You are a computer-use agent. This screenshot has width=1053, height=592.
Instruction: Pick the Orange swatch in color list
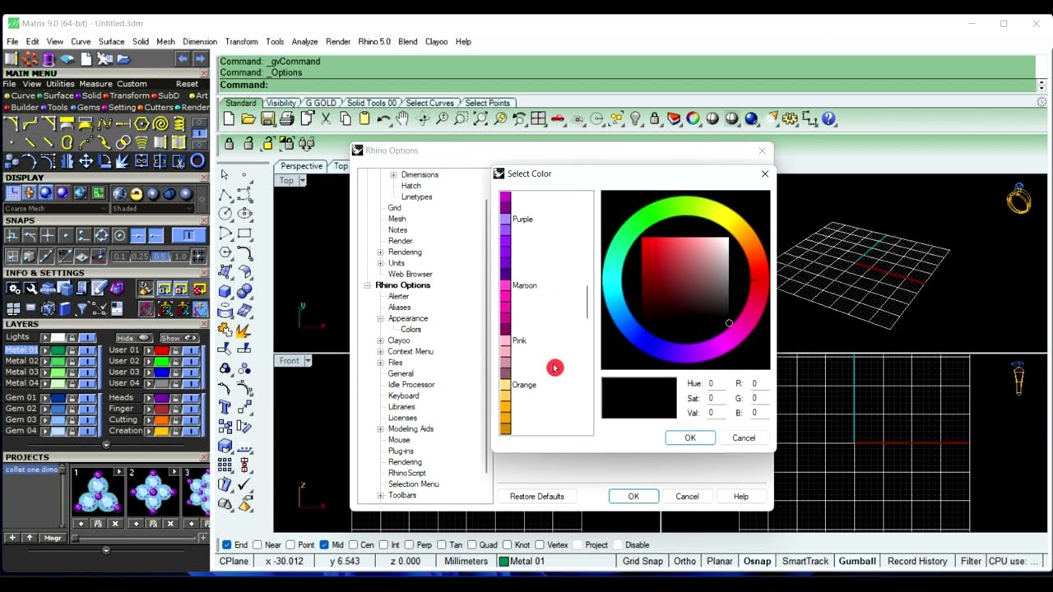click(x=505, y=385)
